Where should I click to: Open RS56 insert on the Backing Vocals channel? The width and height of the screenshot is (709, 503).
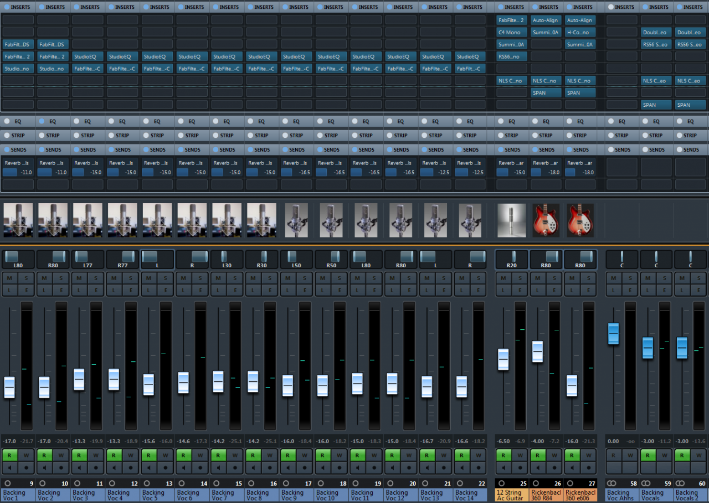tap(656, 44)
